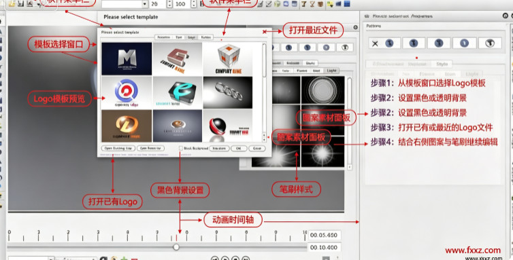The image size is (513, 260).
Task: Switch to the Style tab in Properties panel
Action: [x=442, y=64]
